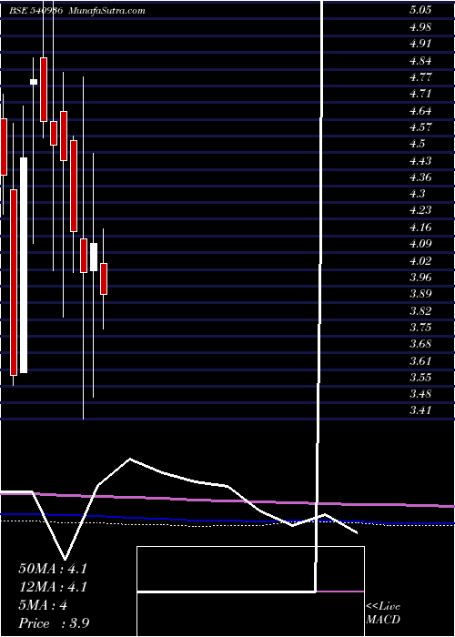Select the 3.55 price axis label
The width and height of the screenshot is (455, 637).
[x=420, y=378]
